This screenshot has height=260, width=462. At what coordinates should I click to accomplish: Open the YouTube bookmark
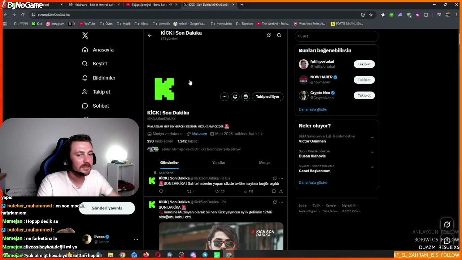pyautogui.click(x=87, y=24)
